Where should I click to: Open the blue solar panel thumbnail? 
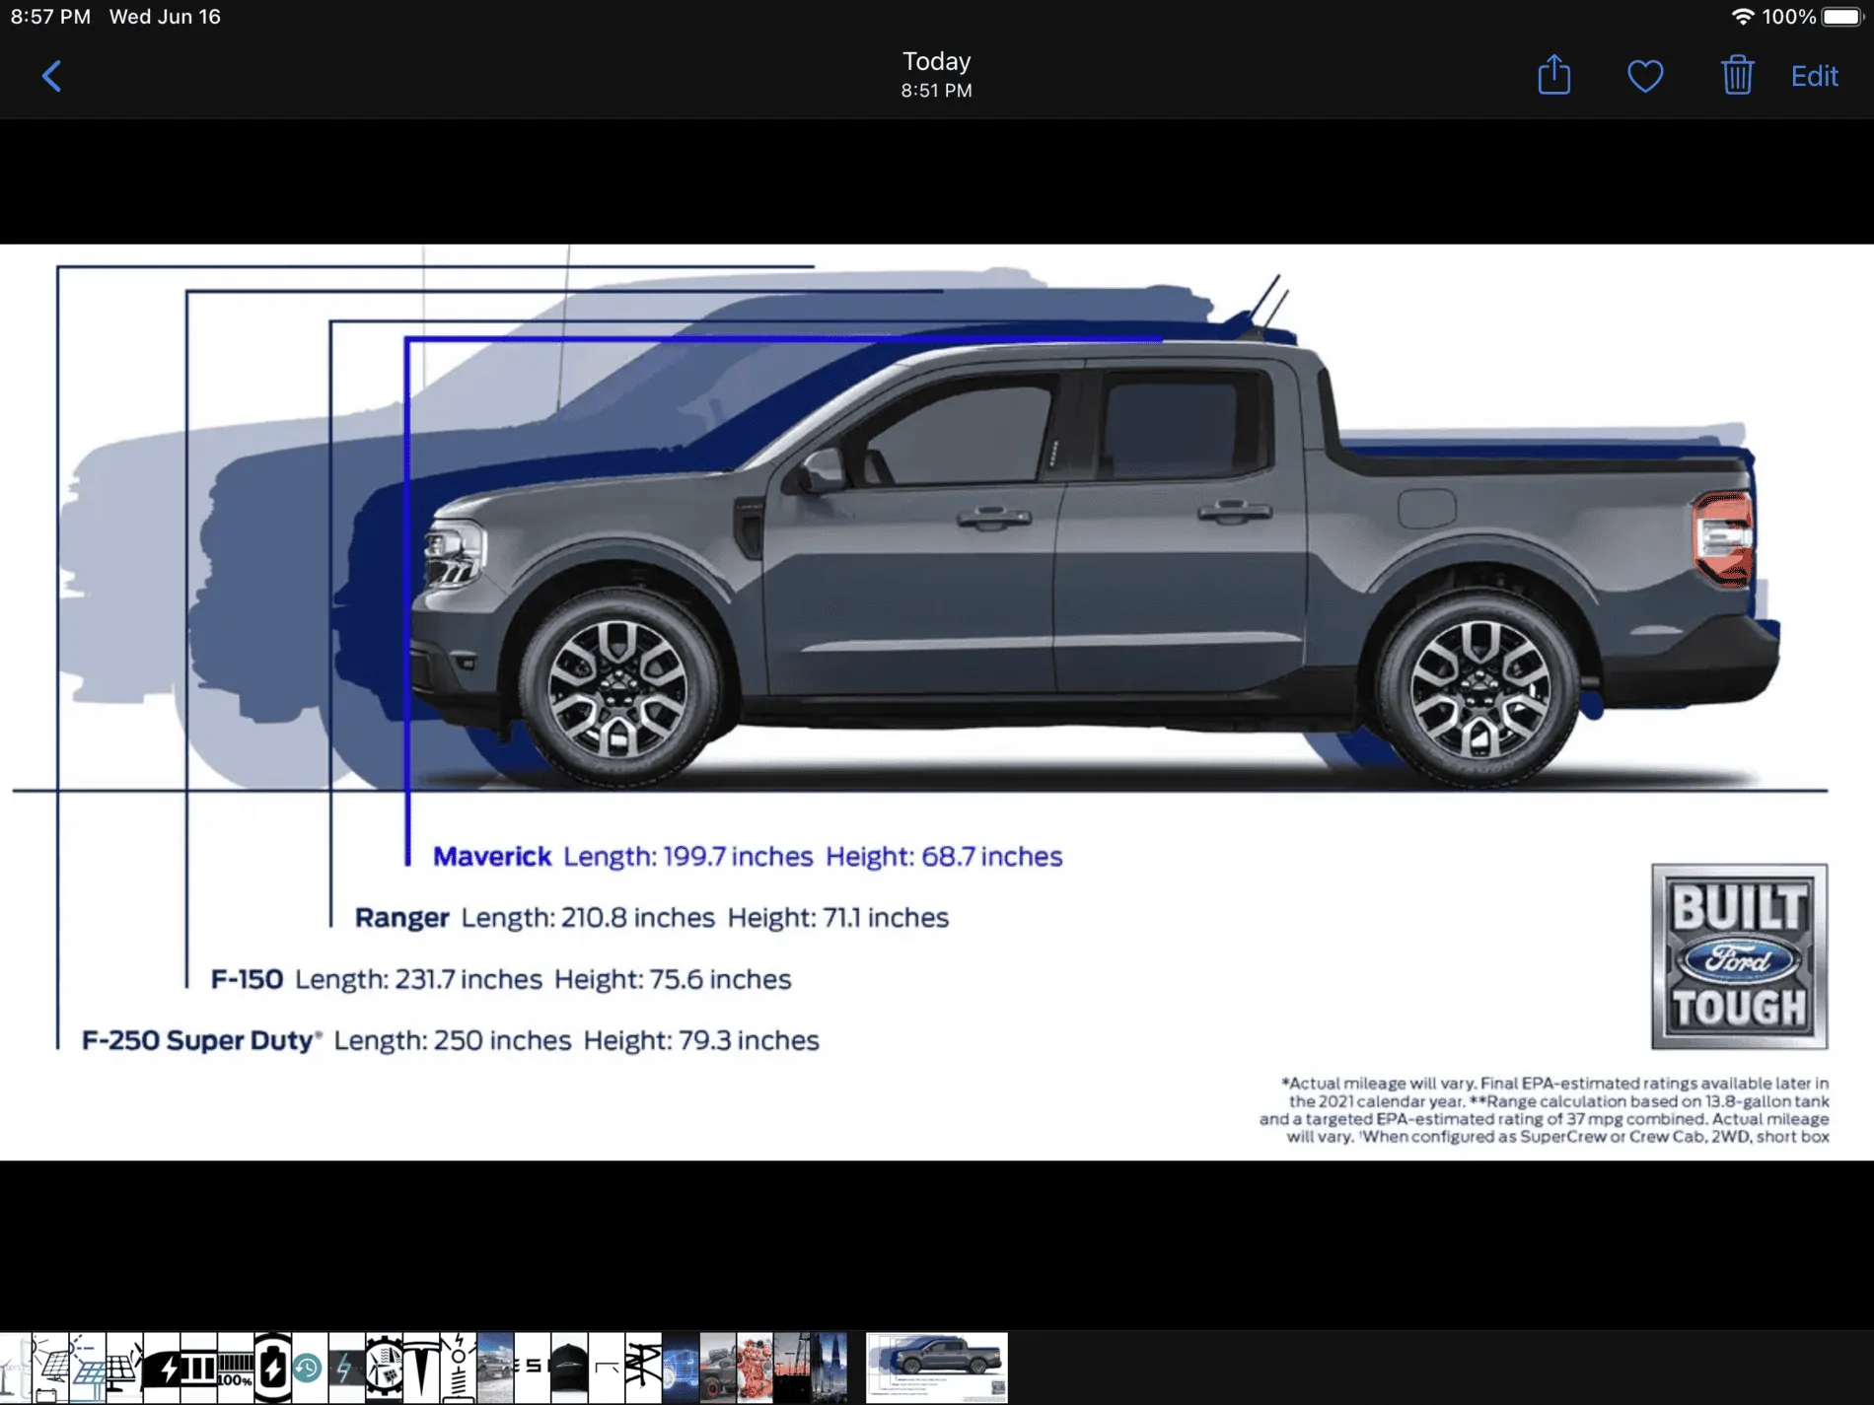[x=88, y=1369]
